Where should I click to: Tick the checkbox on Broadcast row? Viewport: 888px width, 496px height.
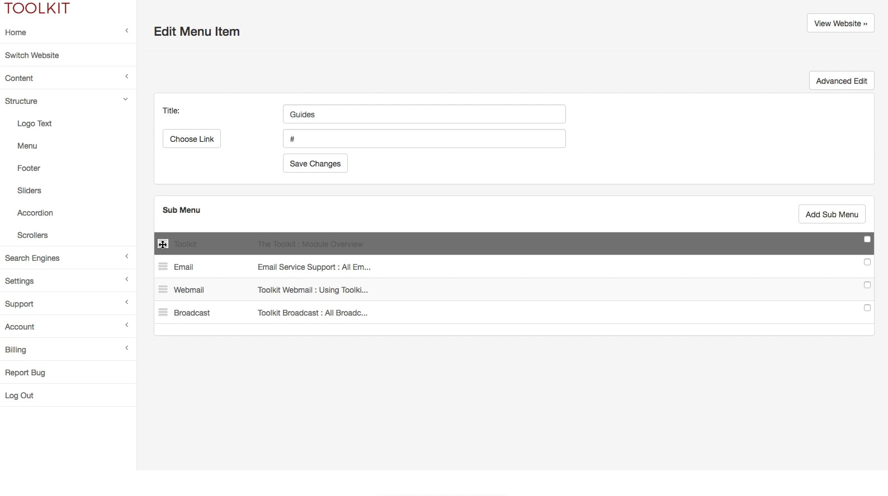point(867,308)
